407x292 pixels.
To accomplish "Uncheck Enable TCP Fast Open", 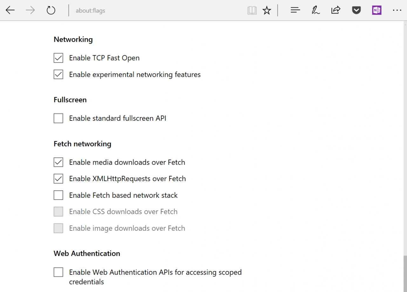I will [58, 58].
